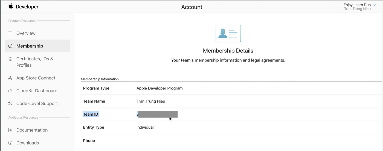Click the Documentation page icon
Screen dimensions: 383x151
pyautogui.click(x=10, y=130)
